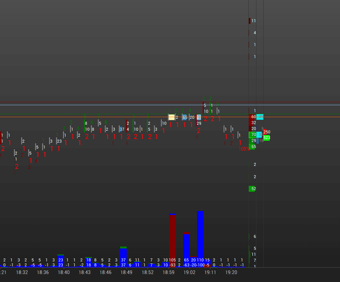Select the dark red 60 profile cell
This screenshot has width=340, height=282.
(x=252, y=117)
